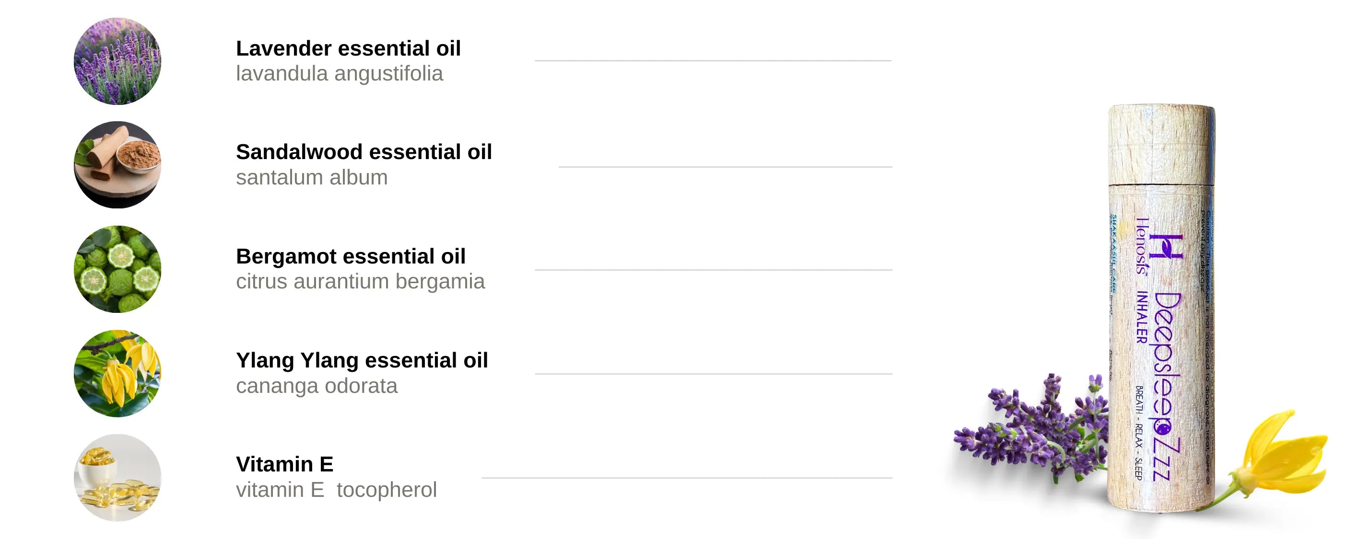This screenshot has height=539, width=1349.
Task: Click the vitamin E capsules image
Action: [117, 477]
